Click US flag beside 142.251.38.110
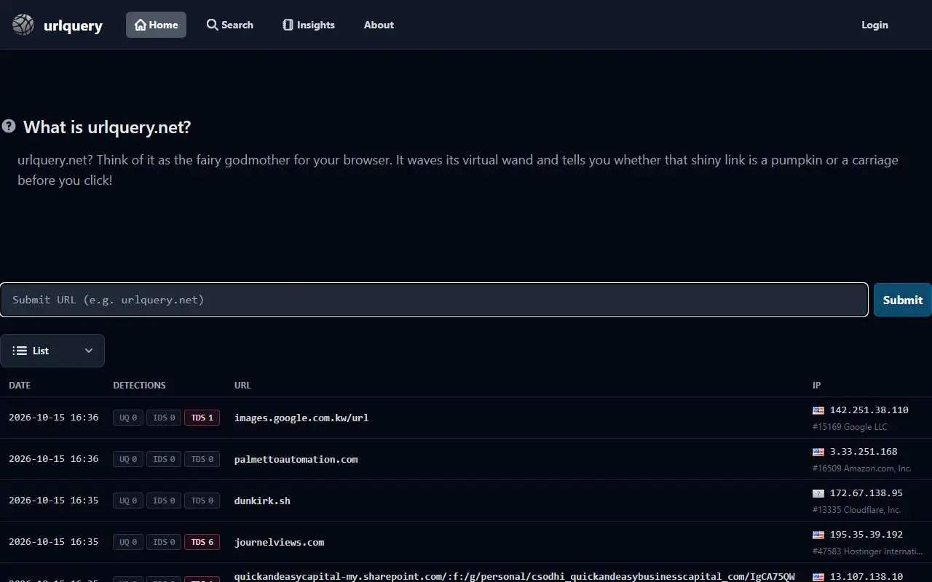Image resolution: width=932 pixels, height=582 pixels. (818, 410)
